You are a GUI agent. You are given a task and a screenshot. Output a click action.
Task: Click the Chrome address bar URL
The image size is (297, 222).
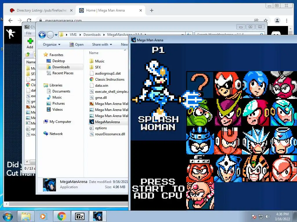[64, 21]
